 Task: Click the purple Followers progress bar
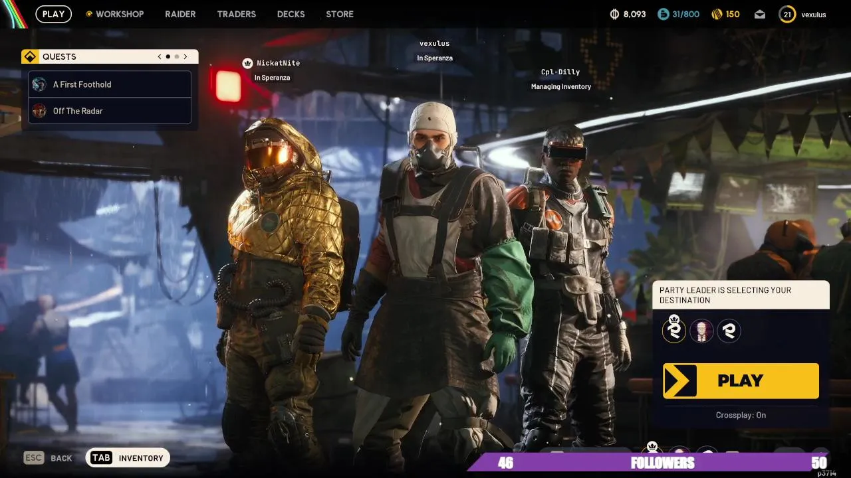click(x=649, y=463)
